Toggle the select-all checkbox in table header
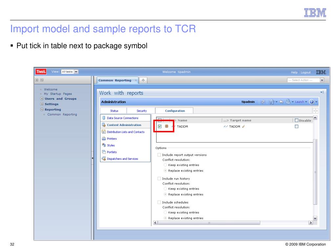The height and width of the screenshot is (252, 336). (x=160, y=120)
